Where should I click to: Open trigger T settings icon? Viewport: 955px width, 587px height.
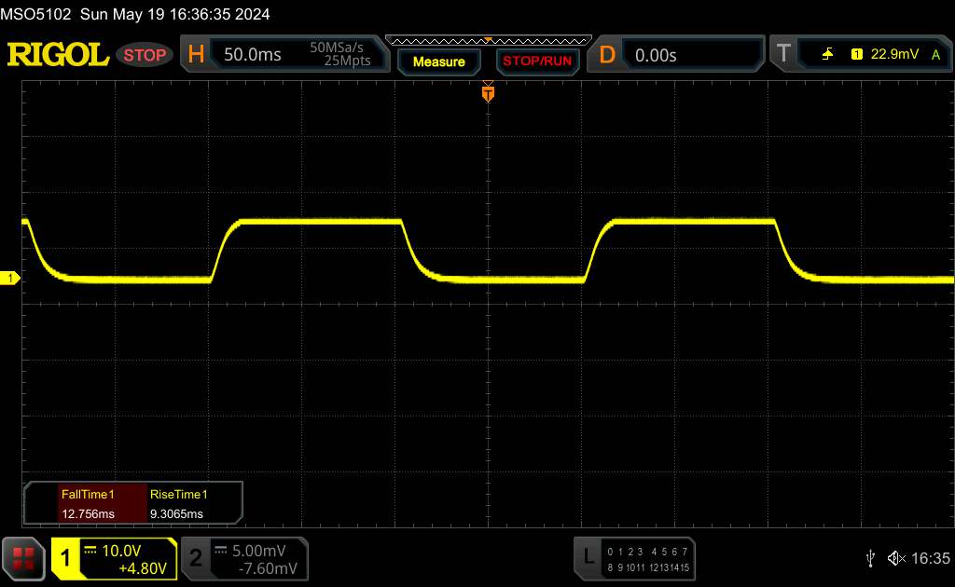click(783, 54)
